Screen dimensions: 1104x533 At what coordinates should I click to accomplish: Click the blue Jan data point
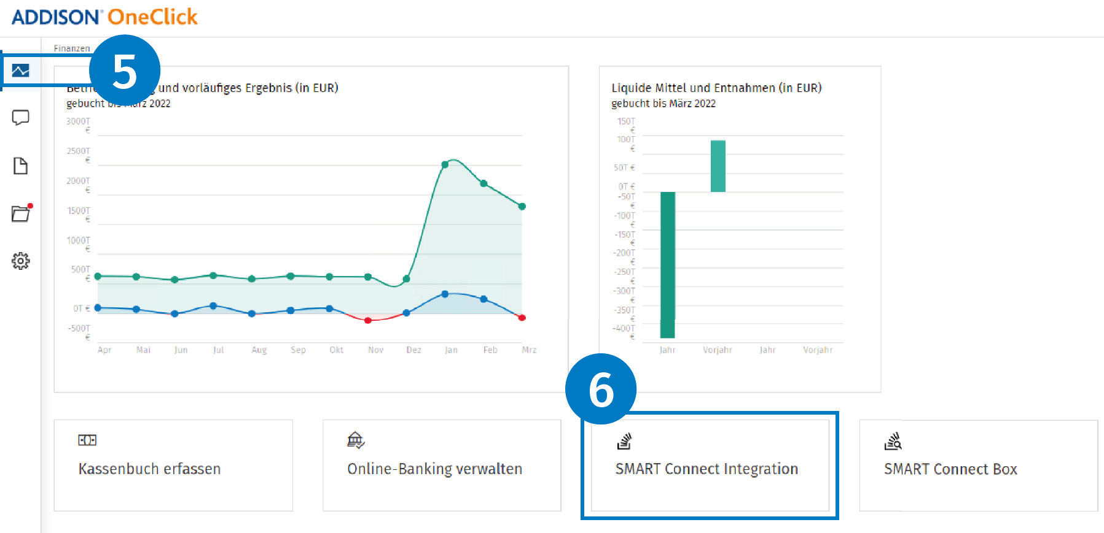pyautogui.click(x=445, y=294)
